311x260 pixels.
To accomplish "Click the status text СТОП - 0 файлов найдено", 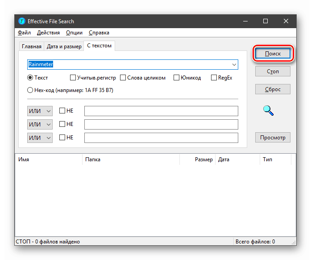I will tap(48, 242).
